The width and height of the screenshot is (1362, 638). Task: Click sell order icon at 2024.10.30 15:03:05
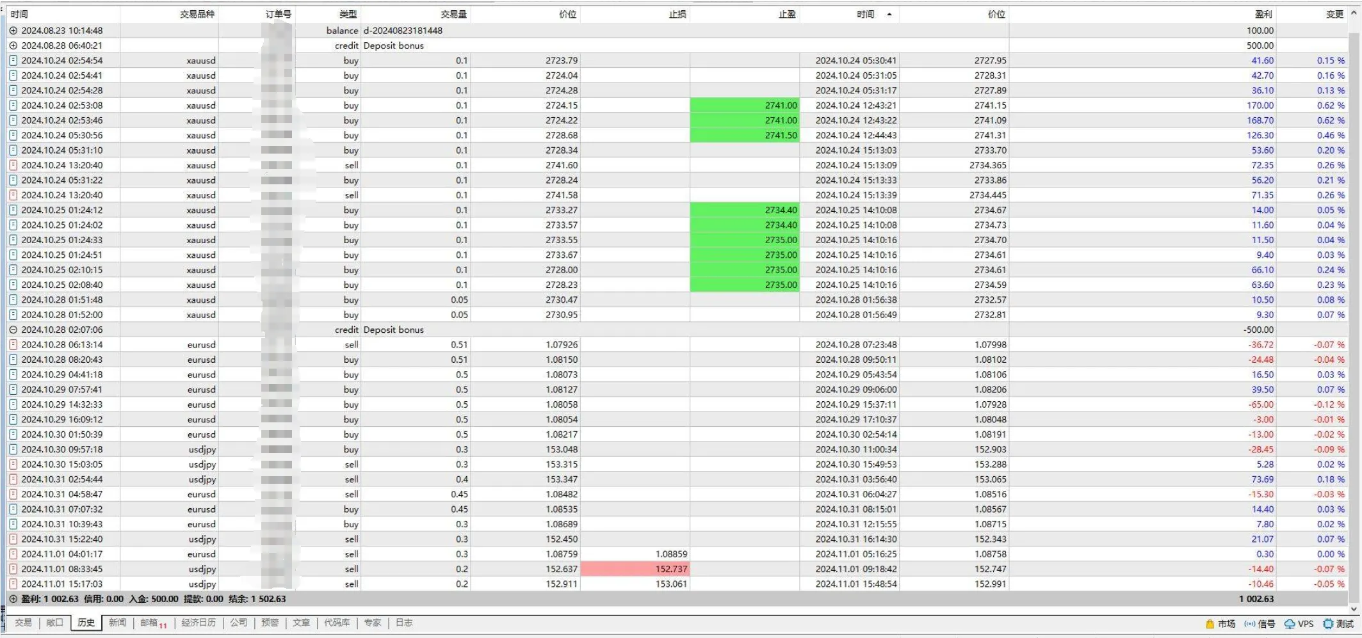[x=13, y=464]
